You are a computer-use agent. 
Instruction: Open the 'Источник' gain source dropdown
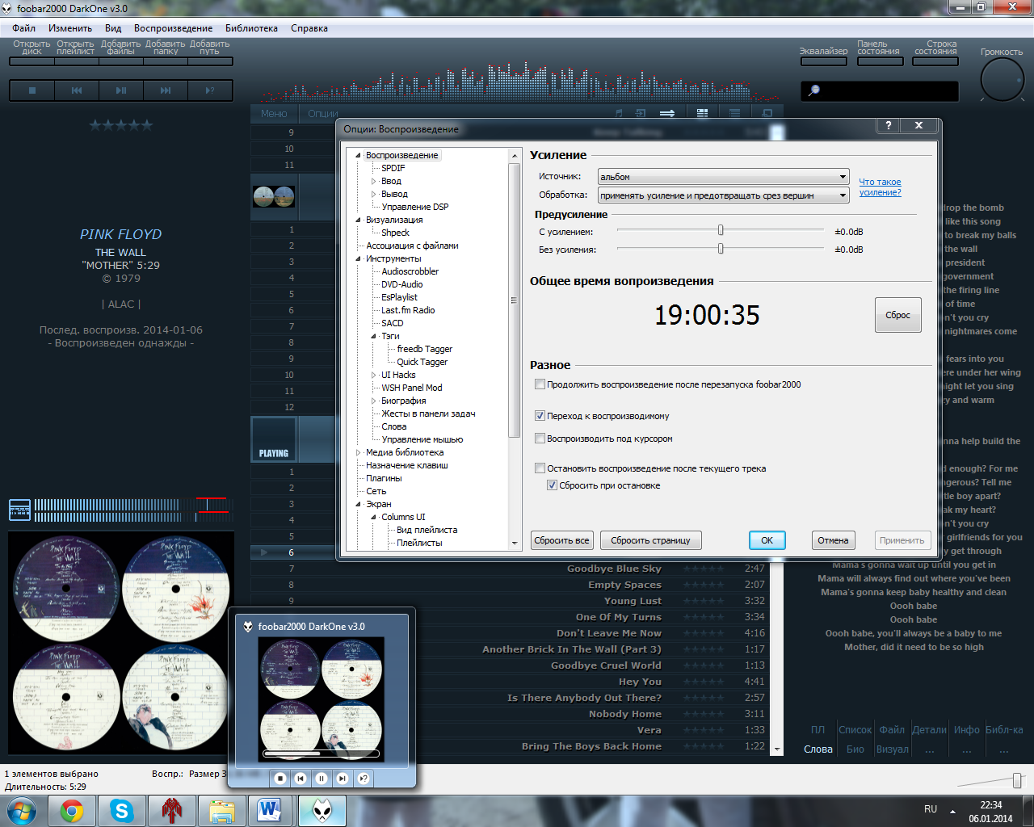723,177
